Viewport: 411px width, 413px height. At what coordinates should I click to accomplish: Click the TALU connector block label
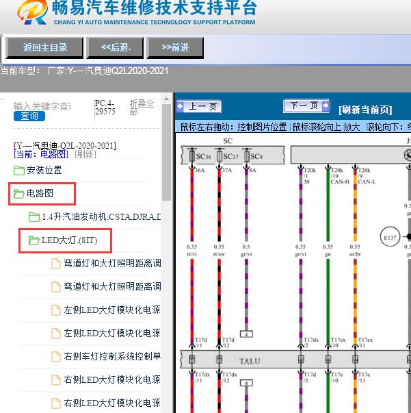(250, 361)
